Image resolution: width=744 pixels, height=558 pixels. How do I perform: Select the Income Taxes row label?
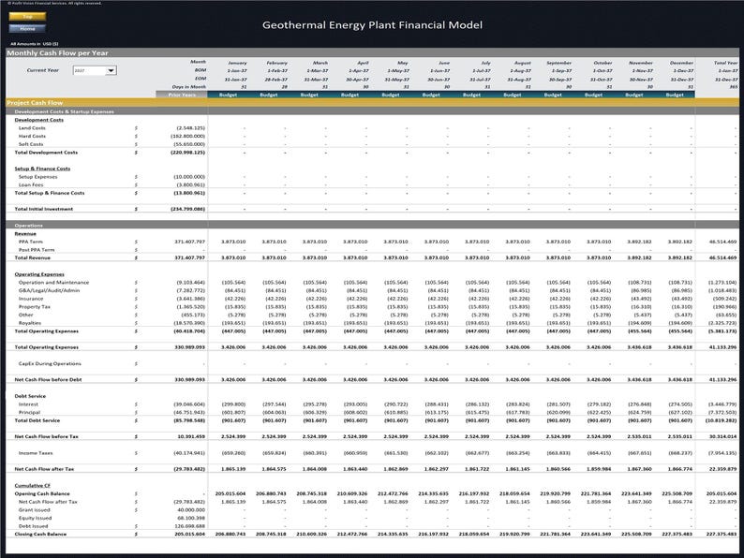(36, 453)
